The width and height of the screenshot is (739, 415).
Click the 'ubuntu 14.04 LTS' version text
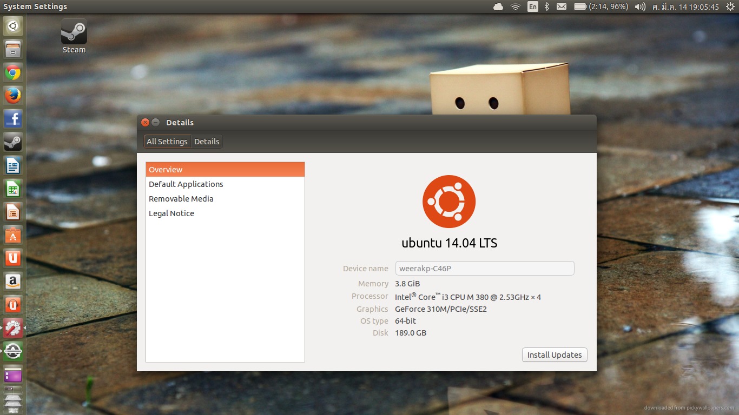click(x=449, y=243)
